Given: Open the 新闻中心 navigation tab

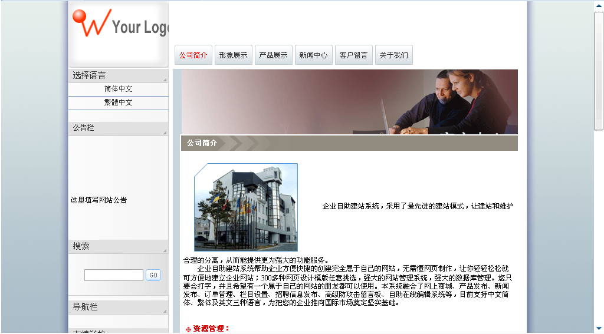Looking at the screenshot, I should (314, 55).
